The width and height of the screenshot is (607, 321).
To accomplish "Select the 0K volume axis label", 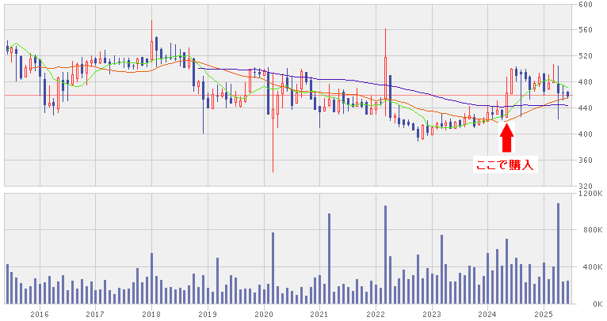I will tap(598, 304).
